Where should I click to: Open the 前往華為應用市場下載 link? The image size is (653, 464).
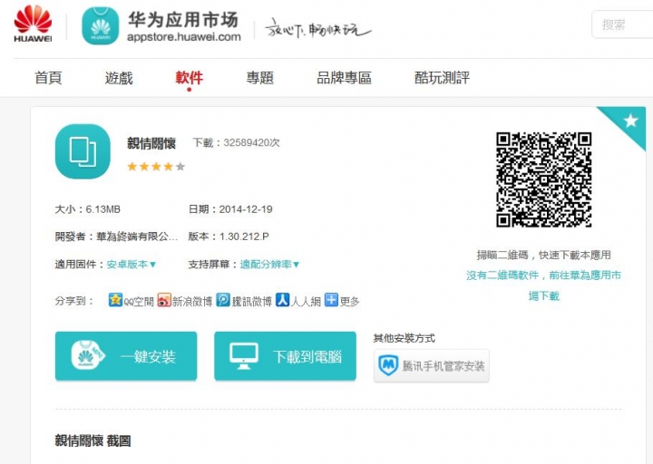(543, 285)
